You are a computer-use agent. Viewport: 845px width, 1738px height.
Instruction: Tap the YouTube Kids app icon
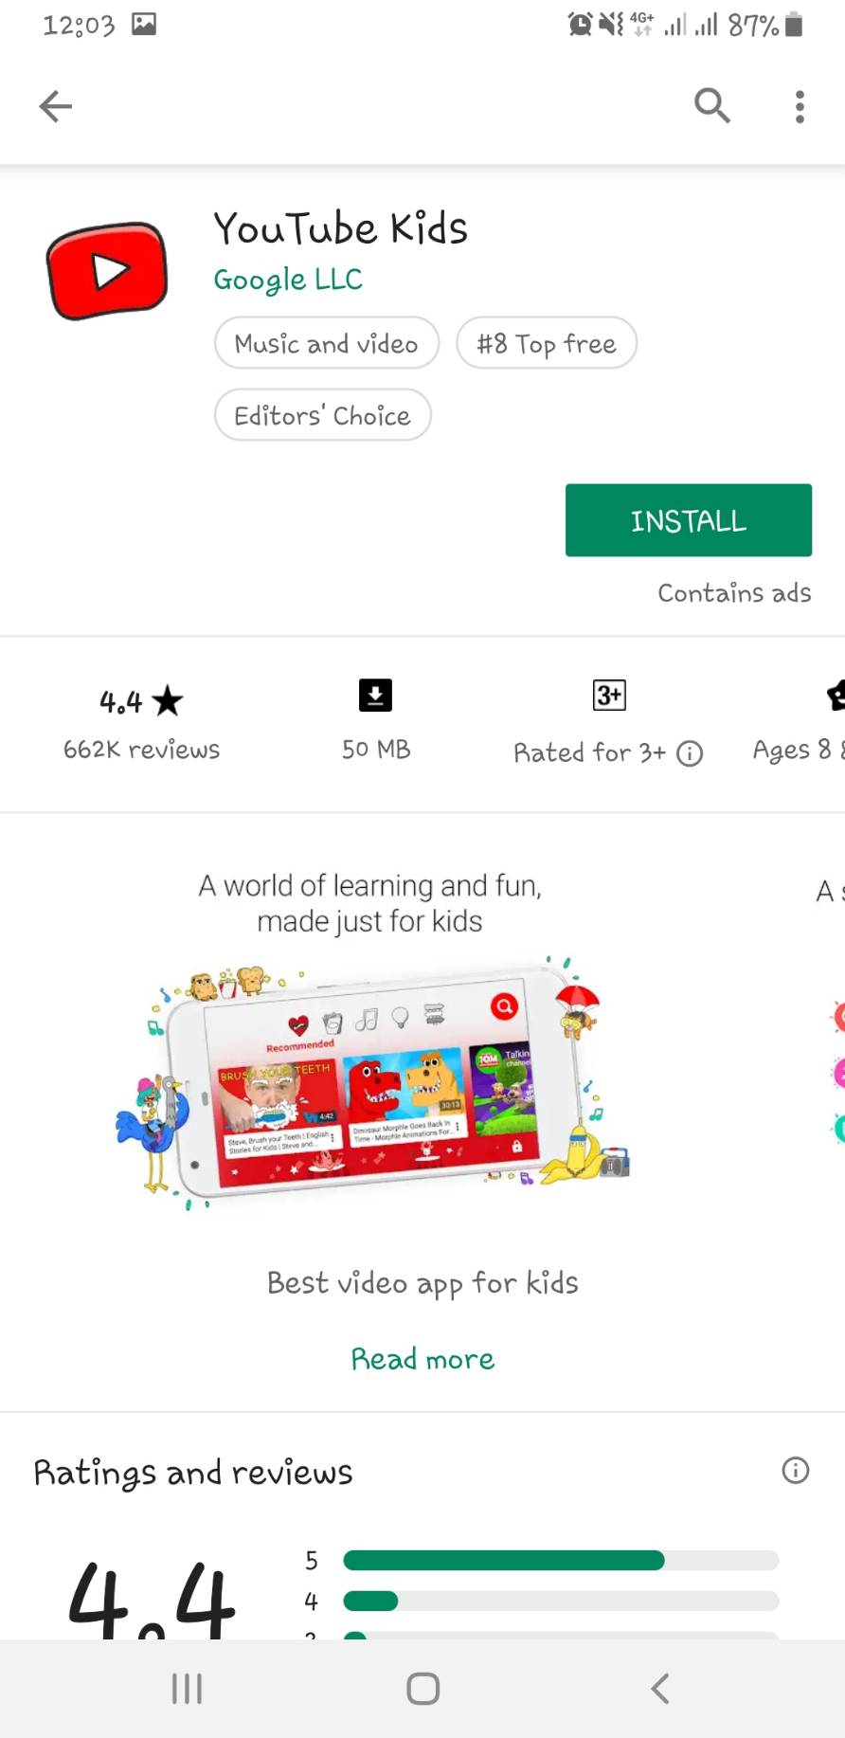pyautogui.click(x=107, y=271)
